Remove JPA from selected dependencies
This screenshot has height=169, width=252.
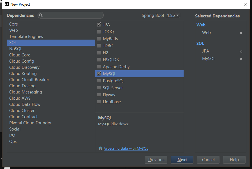coord(241,51)
